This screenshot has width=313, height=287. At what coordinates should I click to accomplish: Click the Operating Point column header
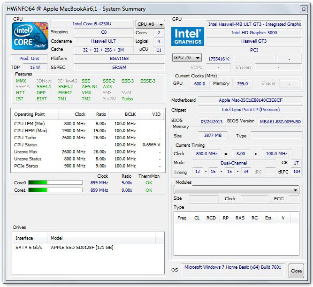35,114
